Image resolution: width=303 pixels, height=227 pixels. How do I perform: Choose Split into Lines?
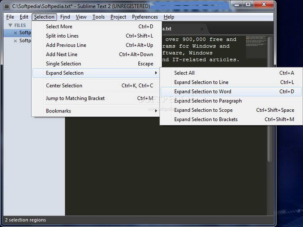(x=96, y=36)
